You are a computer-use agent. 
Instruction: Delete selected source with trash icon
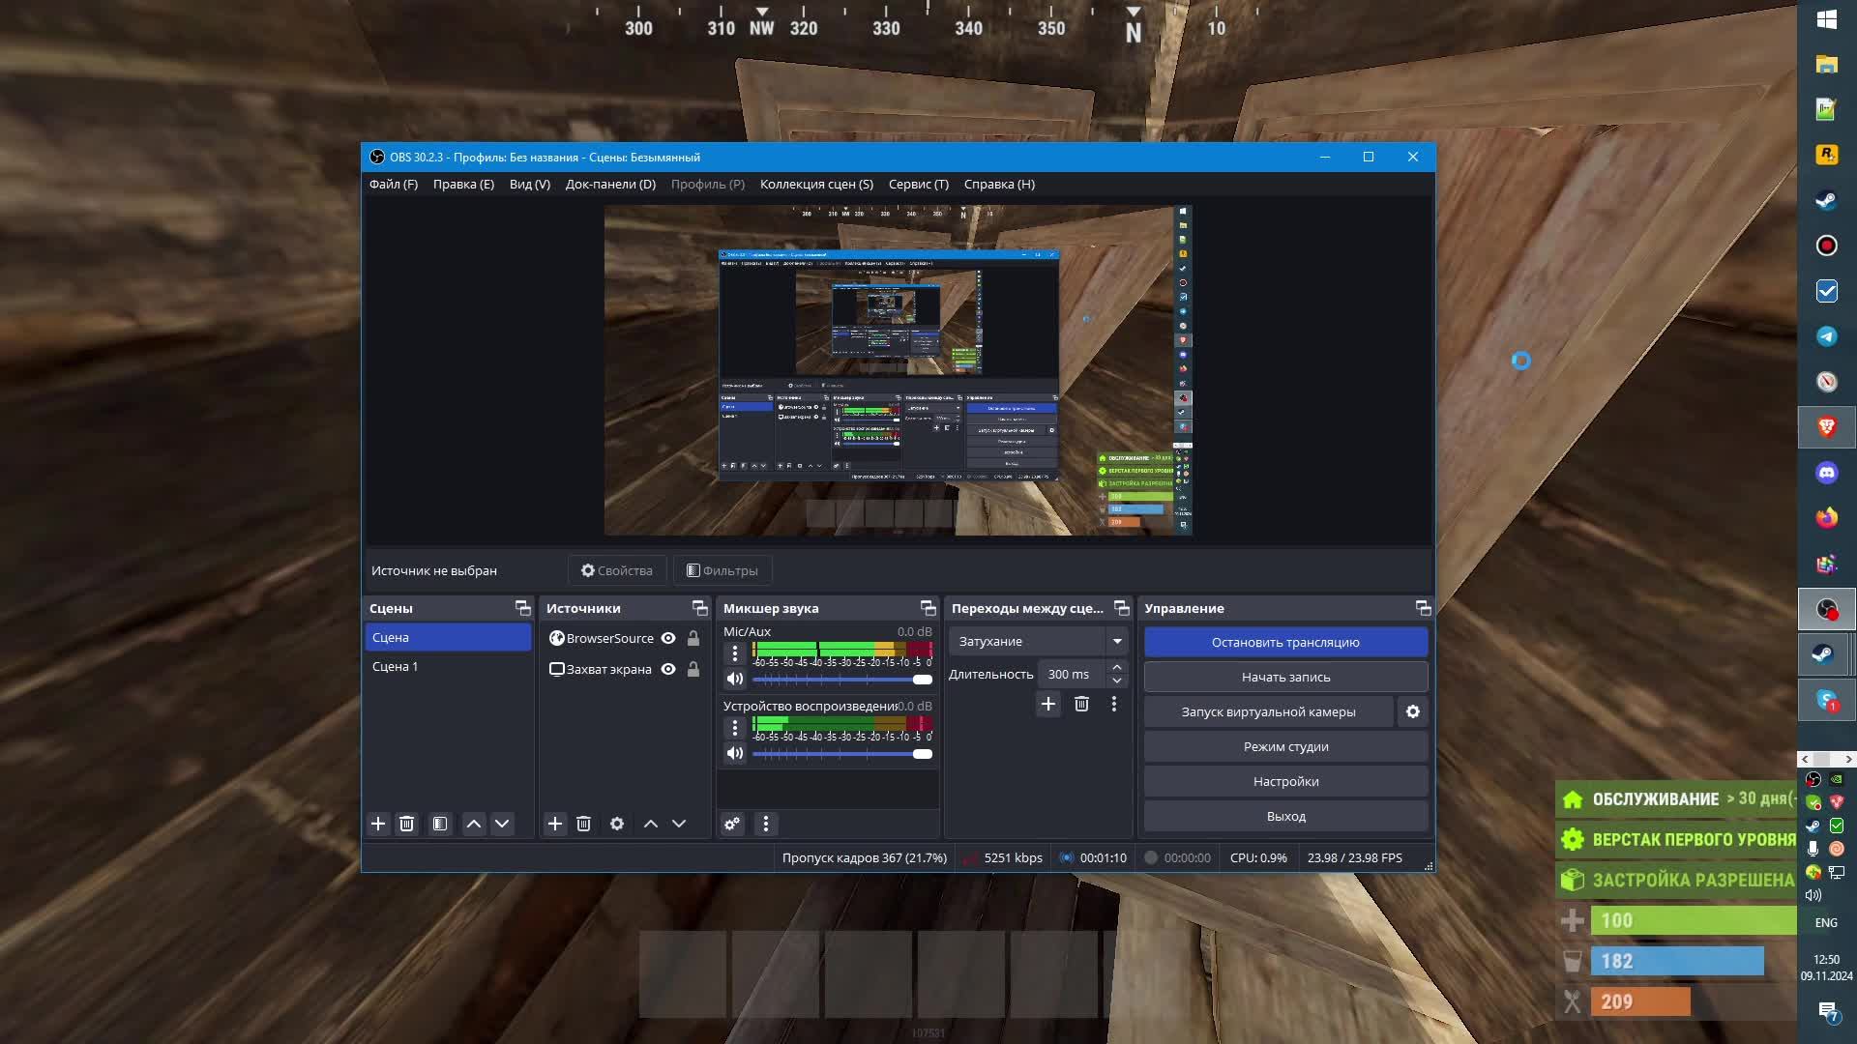tap(583, 824)
